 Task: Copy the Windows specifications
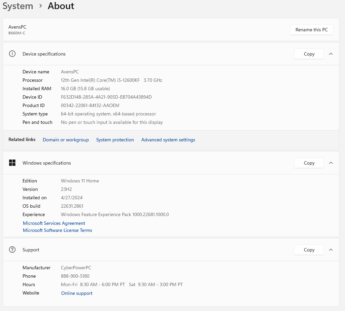[x=309, y=163]
